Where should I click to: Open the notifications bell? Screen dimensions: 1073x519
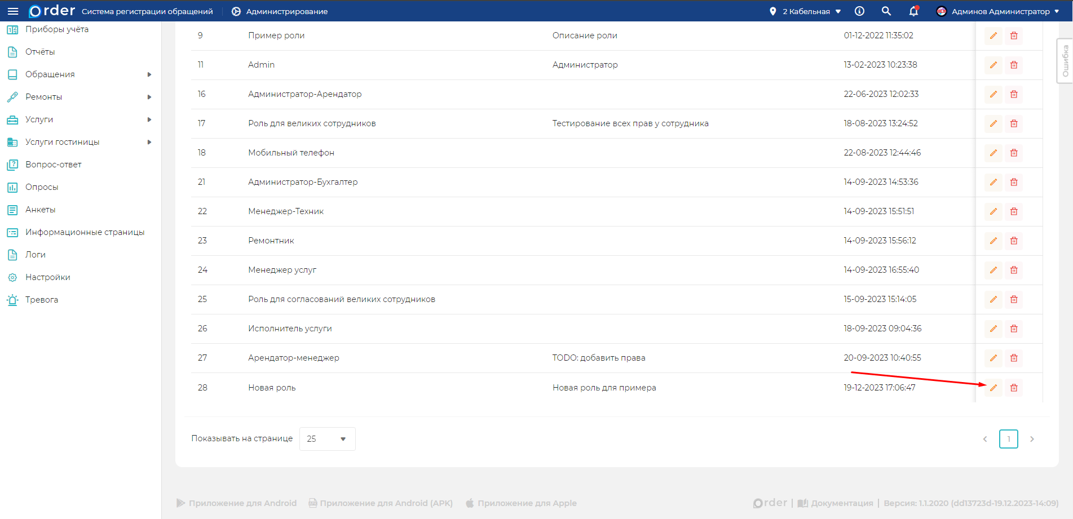point(913,11)
